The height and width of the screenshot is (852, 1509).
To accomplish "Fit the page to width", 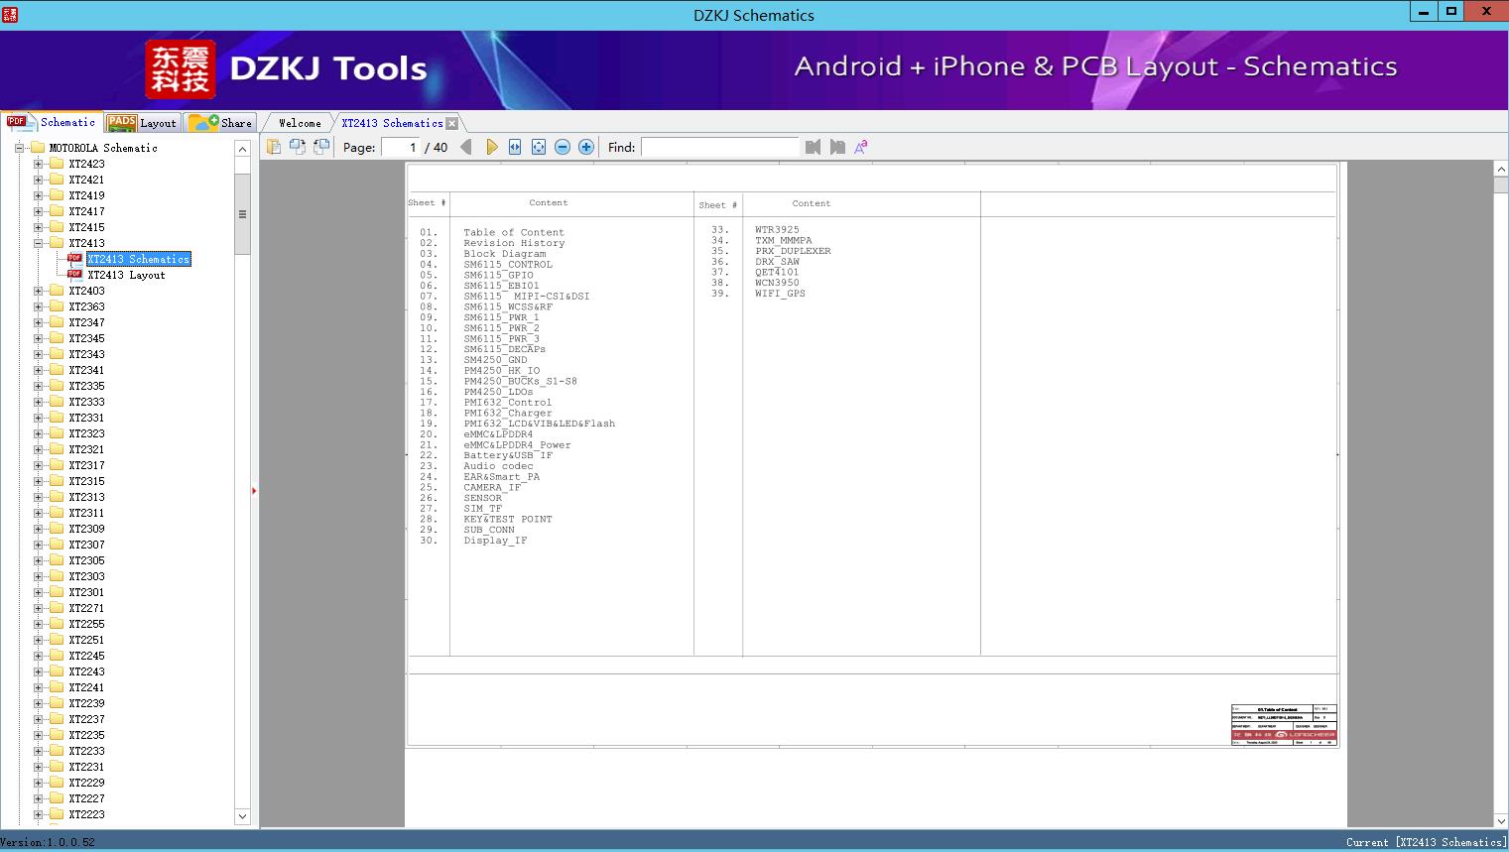I will pos(515,147).
